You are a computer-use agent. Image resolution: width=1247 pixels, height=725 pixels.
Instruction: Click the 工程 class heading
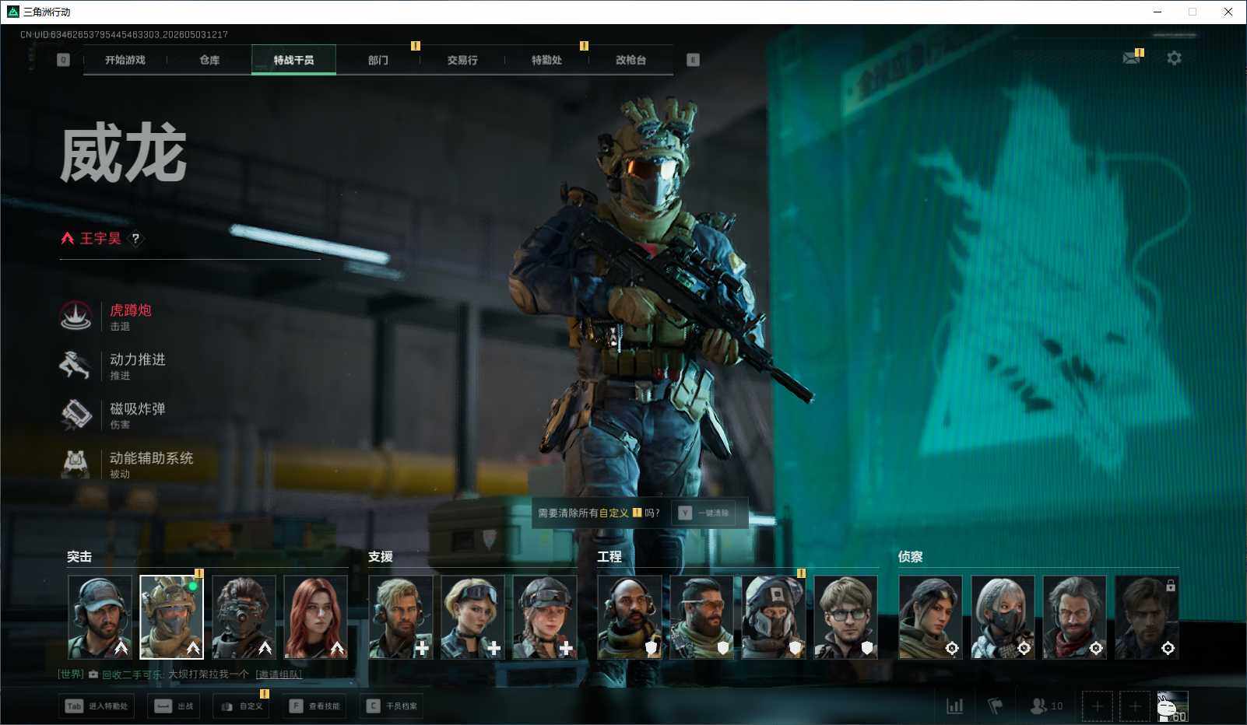click(609, 557)
